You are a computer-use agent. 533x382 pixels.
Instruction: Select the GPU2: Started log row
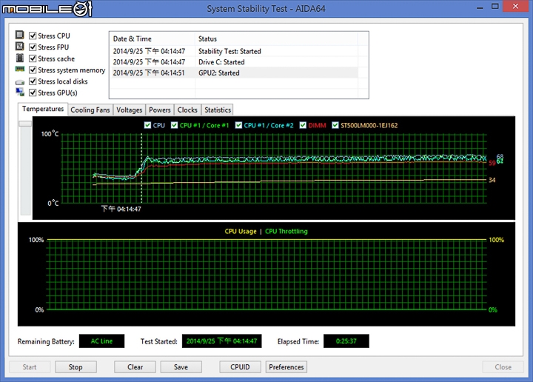pyautogui.click(x=234, y=73)
